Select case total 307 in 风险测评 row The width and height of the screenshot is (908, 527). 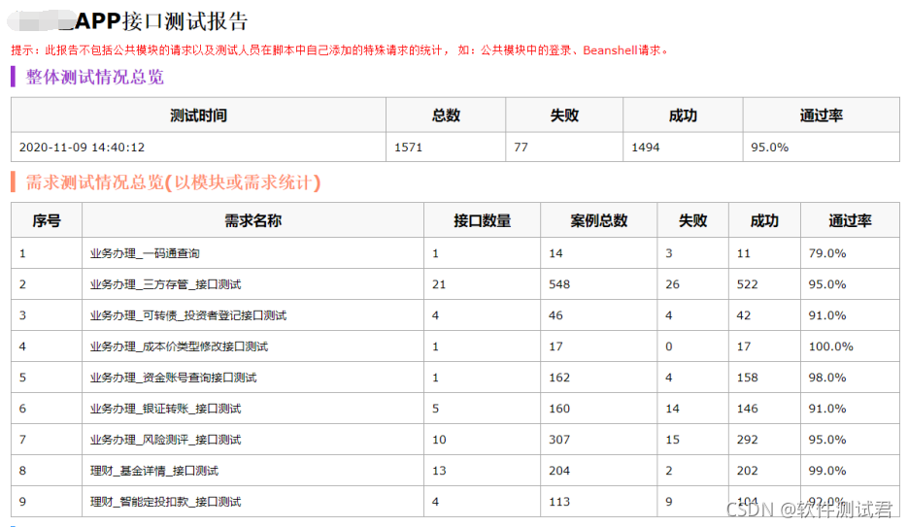(559, 440)
